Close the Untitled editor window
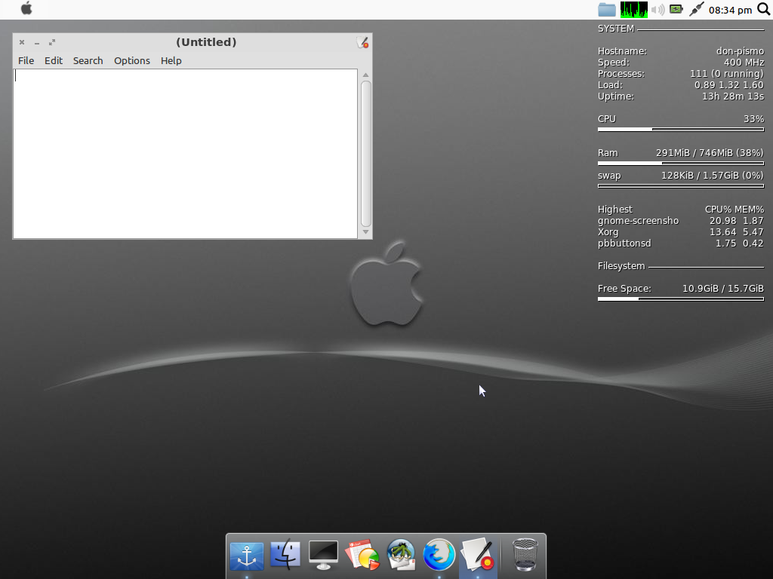Image resolution: width=773 pixels, height=579 pixels. (x=22, y=42)
